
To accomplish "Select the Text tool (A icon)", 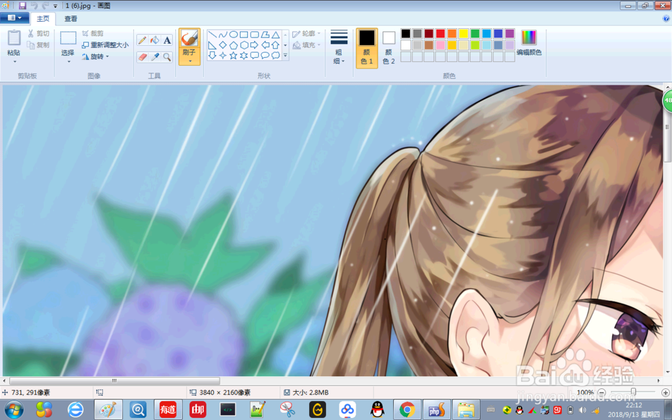I will [167, 40].
